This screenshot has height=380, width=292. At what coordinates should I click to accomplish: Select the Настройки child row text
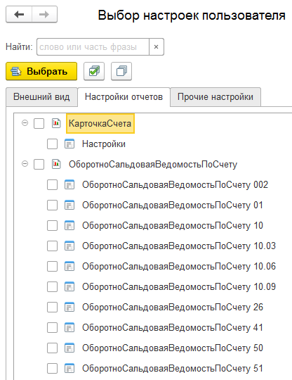(x=104, y=144)
